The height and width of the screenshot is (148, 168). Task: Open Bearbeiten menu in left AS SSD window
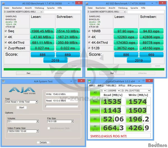pos(17,8)
